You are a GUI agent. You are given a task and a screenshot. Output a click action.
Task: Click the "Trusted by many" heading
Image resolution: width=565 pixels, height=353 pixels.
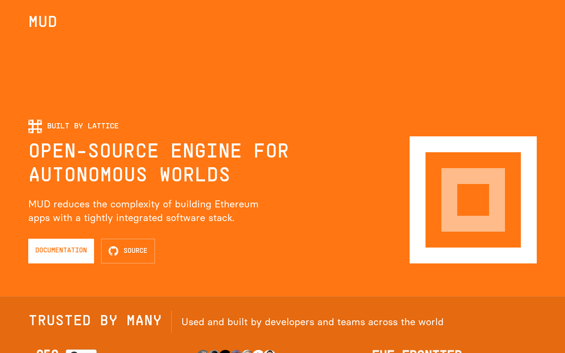pos(95,321)
